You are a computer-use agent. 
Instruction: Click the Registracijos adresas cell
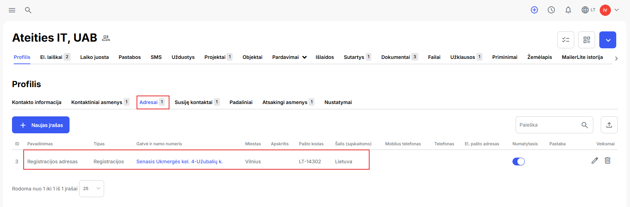click(53, 162)
